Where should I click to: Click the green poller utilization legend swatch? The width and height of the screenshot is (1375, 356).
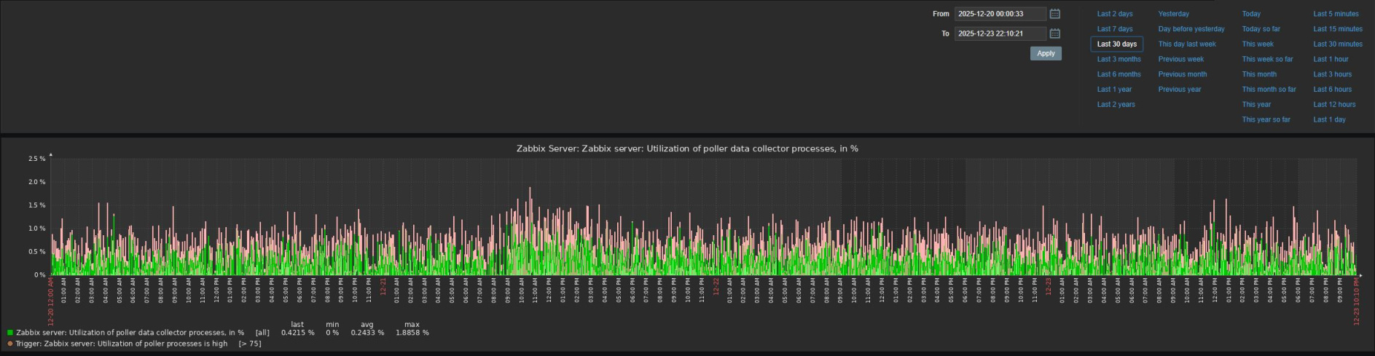(10, 333)
